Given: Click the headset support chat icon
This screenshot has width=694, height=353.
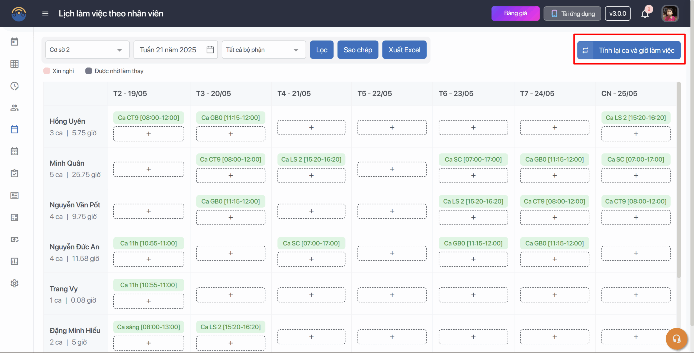Looking at the screenshot, I should (x=676, y=339).
